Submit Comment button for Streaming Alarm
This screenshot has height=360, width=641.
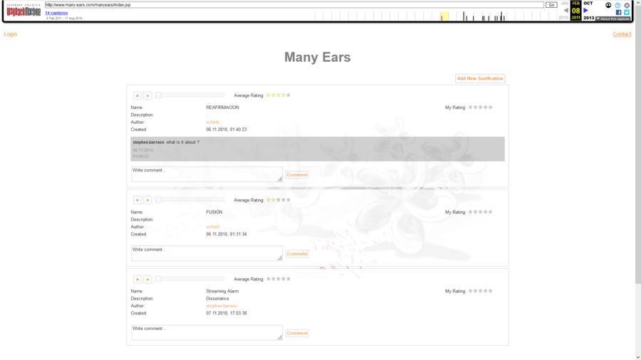[297, 333]
